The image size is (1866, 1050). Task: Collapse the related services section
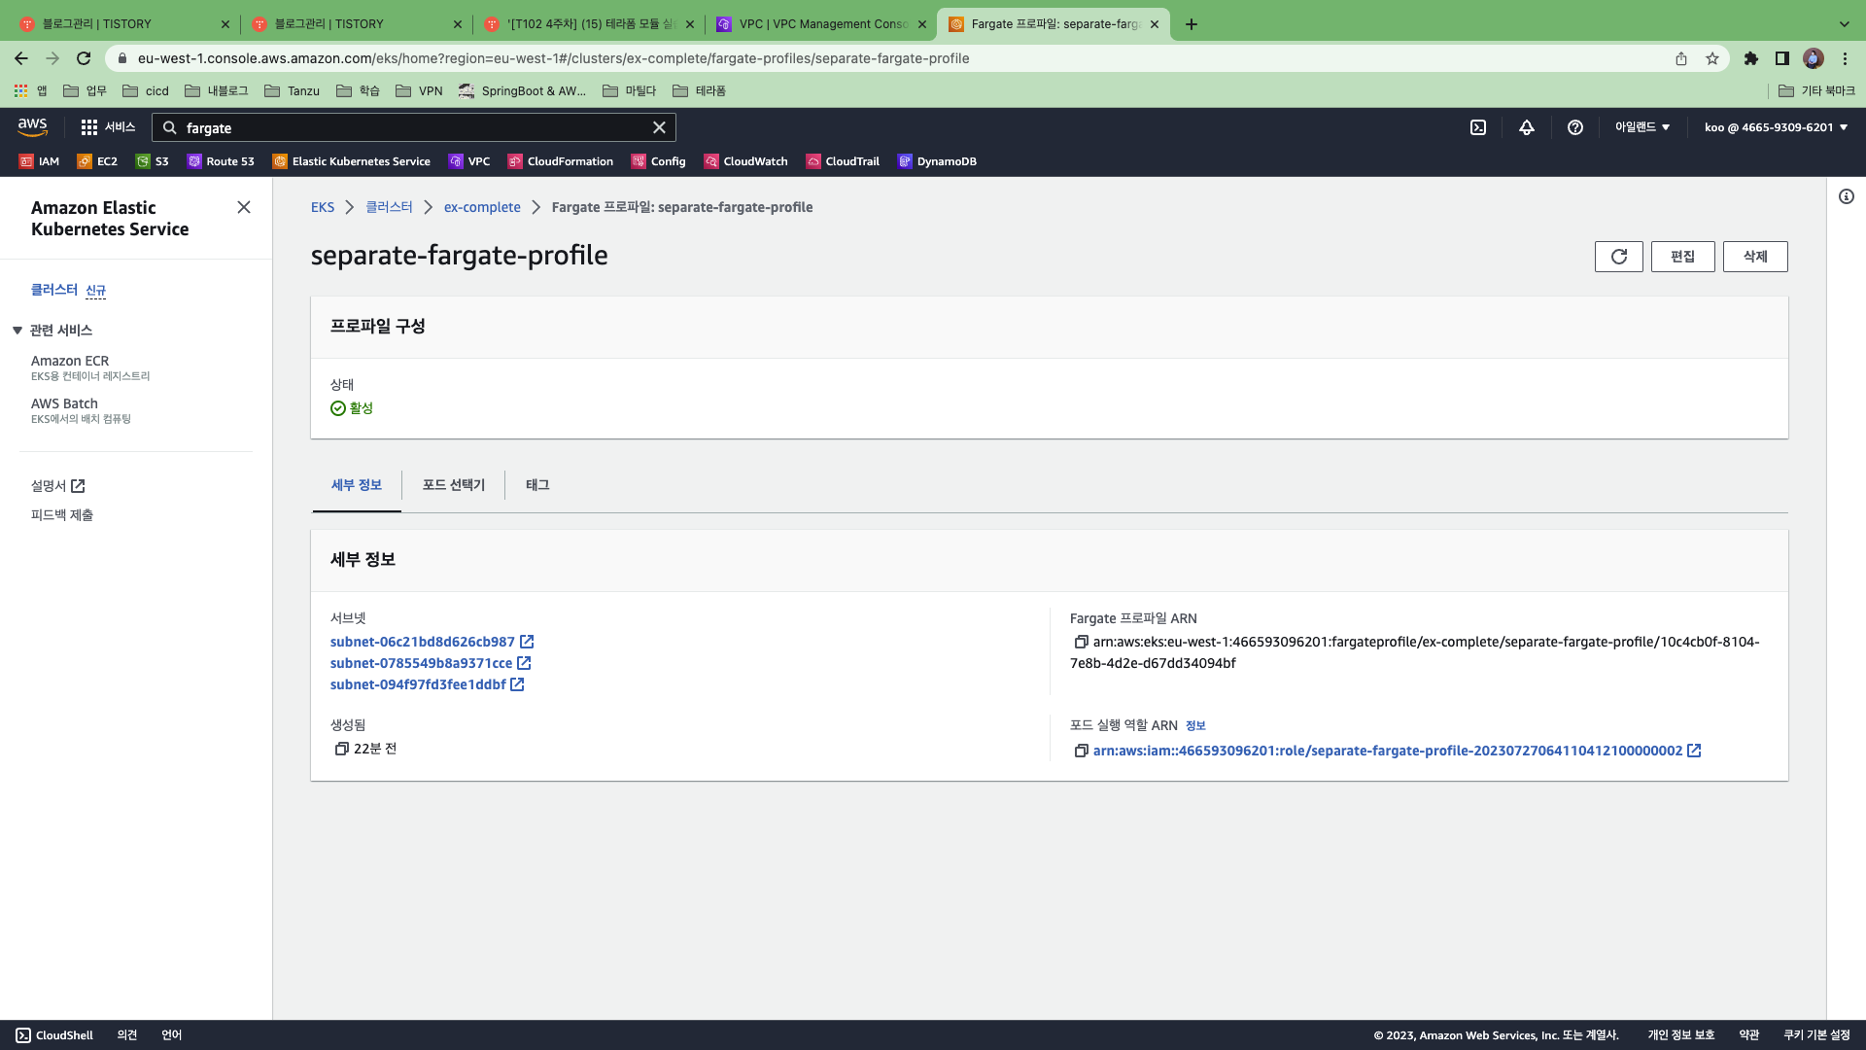[x=17, y=331]
